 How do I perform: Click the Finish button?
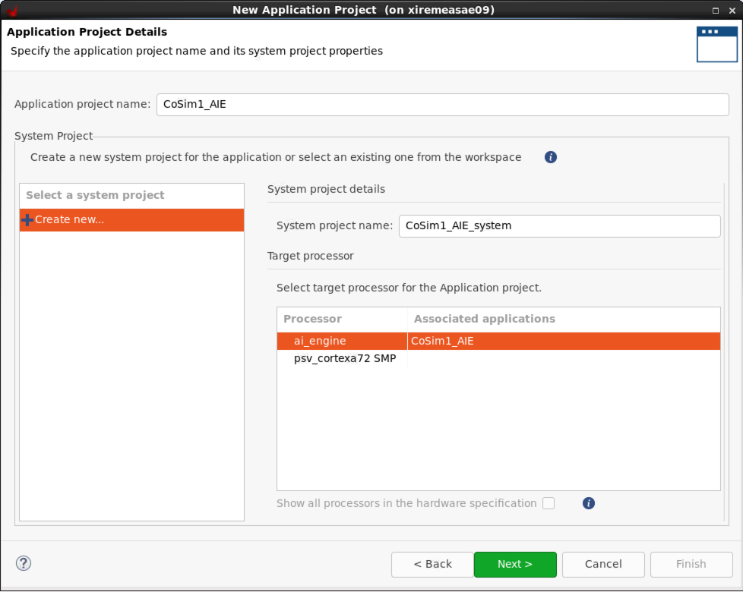pyautogui.click(x=691, y=564)
